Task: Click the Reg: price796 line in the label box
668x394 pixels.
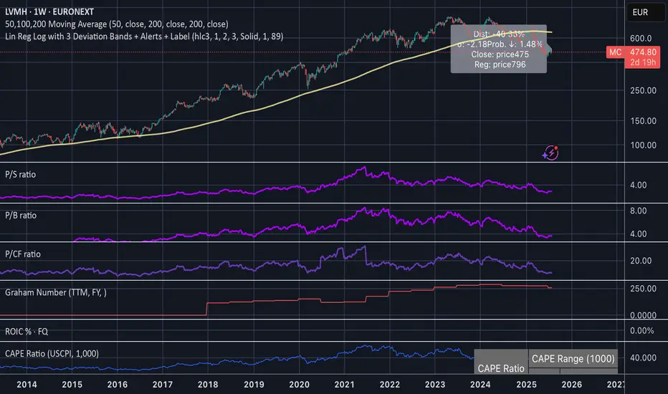Action: [500, 64]
